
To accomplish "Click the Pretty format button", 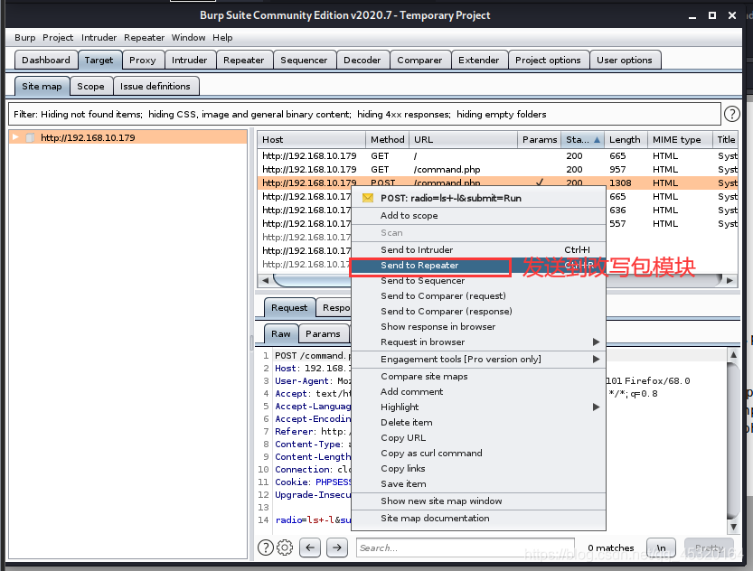I will [709, 548].
